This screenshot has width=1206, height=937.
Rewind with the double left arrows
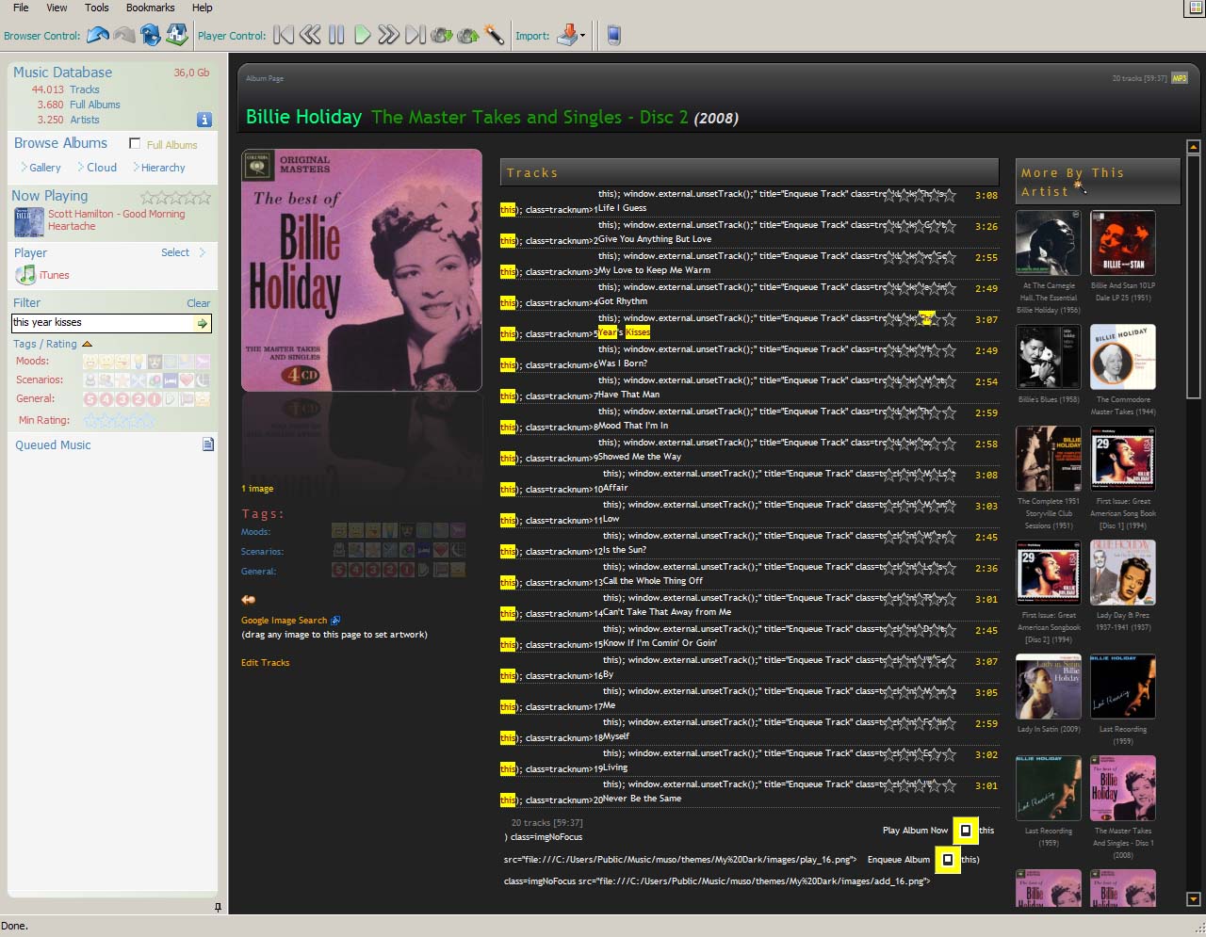coord(310,35)
